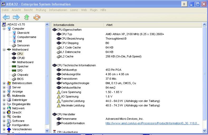
Task: Click the Maximale Leistung voltage icon
Action: pyautogui.click(x=59, y=106)
